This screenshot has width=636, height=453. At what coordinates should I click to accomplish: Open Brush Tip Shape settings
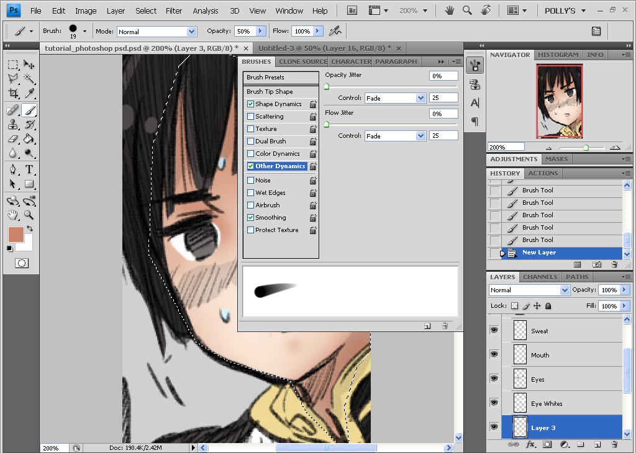click(x=281, y=92)
